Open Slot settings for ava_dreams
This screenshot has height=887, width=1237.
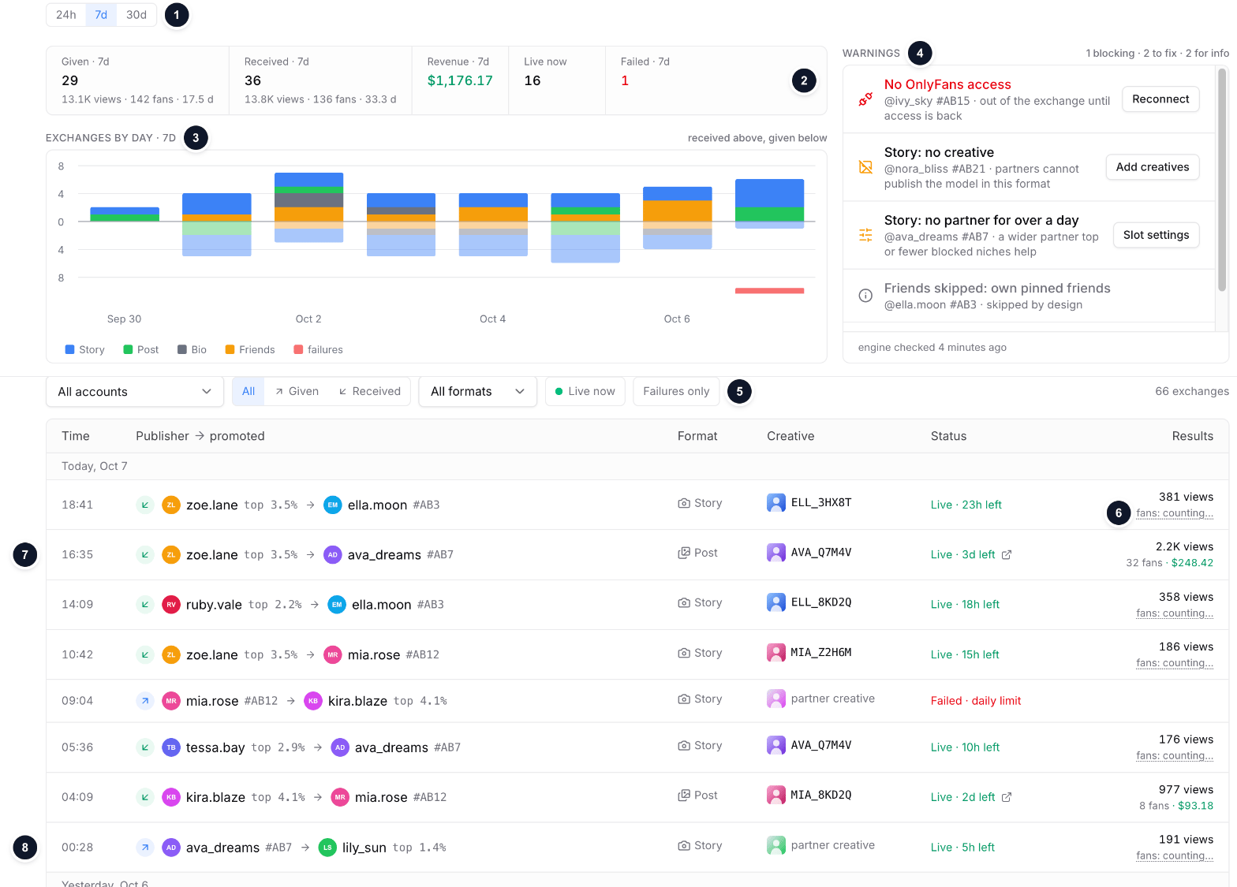pyautogui.click(x=1156, y=235)
